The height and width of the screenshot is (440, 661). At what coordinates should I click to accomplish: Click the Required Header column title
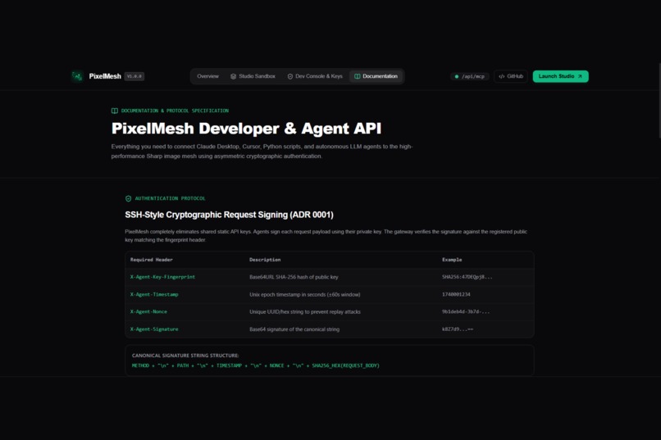tap(152, 260)
